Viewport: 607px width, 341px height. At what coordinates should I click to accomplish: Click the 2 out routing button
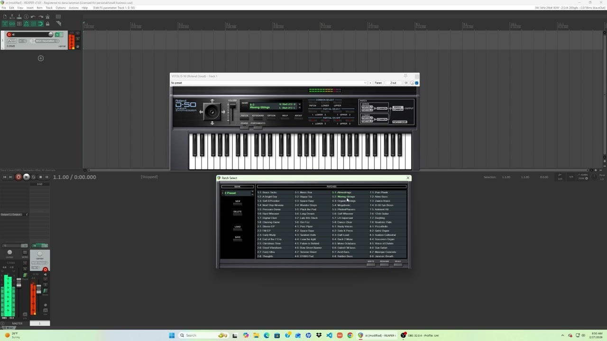coord(393,83)
